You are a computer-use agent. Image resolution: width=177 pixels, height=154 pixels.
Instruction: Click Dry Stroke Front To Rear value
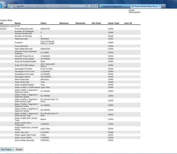click(50, 114)
